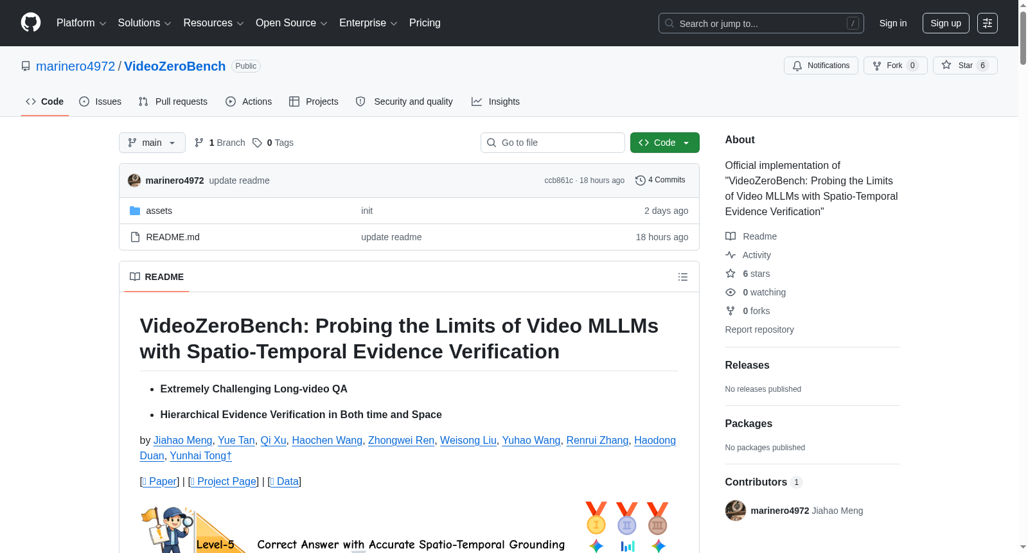Open the Yue Tan author link
This screenshot has width=1028, height=553.
click(x=236, y=441)
